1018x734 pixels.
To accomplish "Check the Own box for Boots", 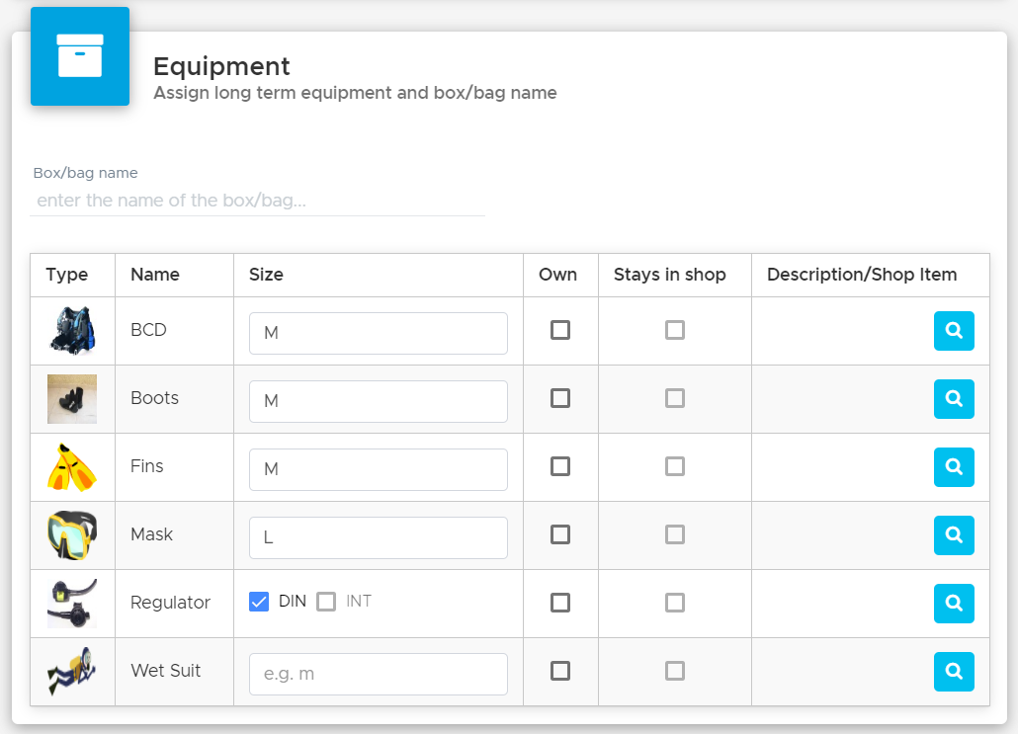I will [x=560, y=398].
